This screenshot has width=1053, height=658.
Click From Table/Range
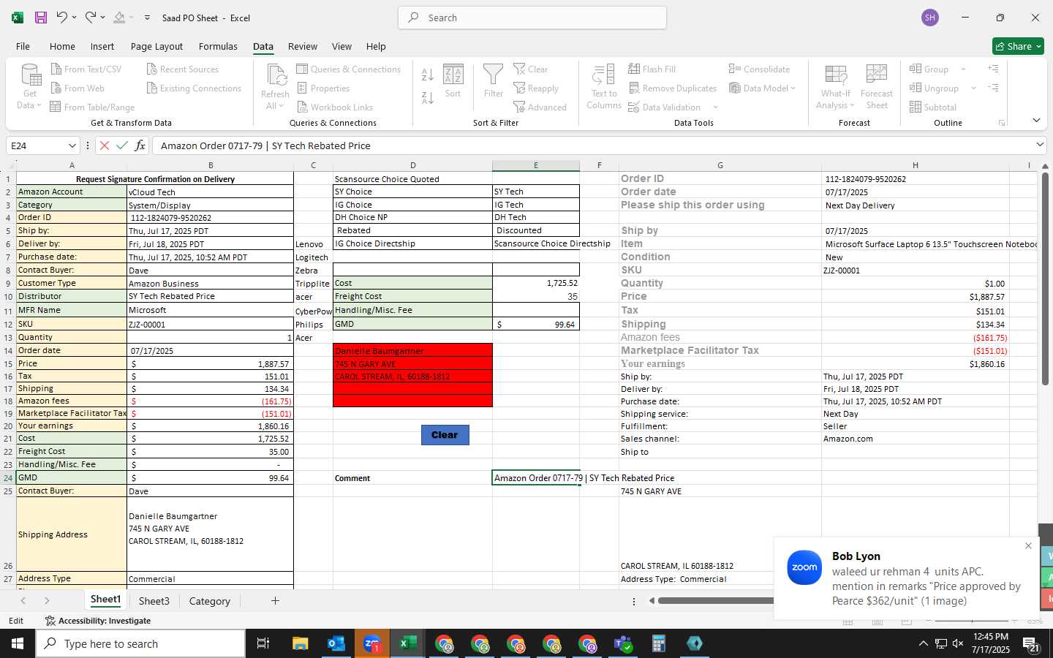(92, 107)
